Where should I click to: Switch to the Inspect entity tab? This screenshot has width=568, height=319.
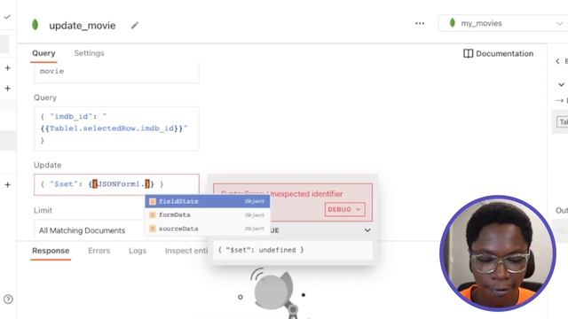186,251
